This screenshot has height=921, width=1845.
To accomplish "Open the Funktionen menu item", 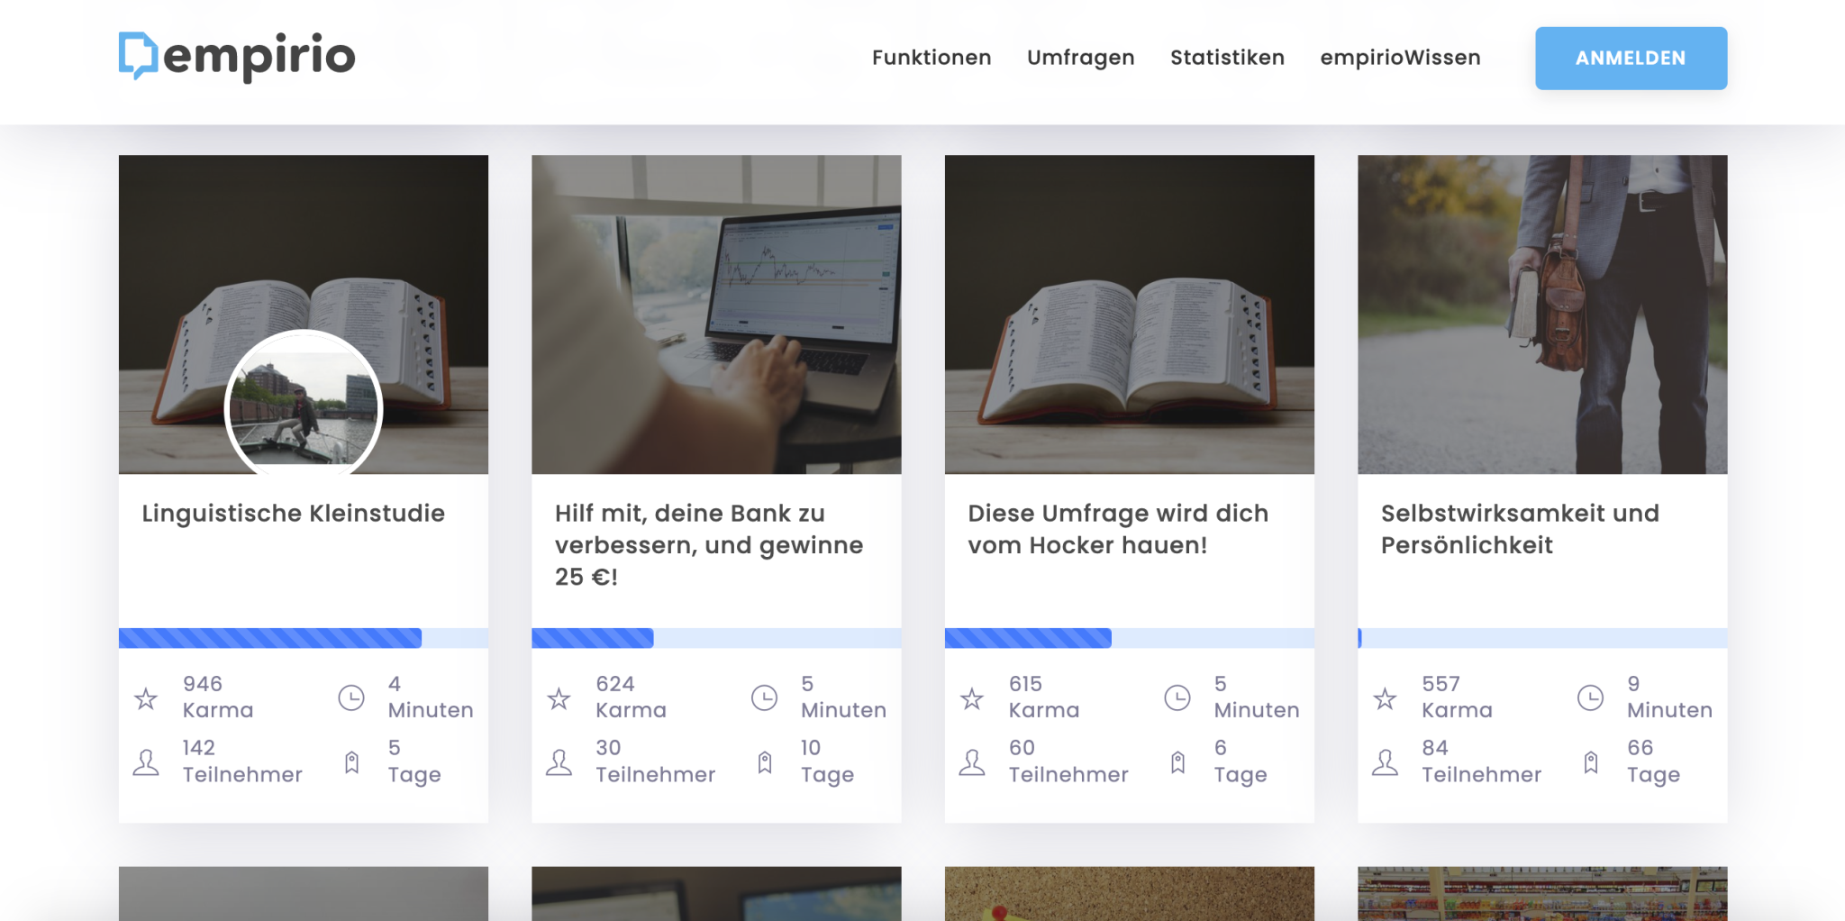I will point(931,57).
